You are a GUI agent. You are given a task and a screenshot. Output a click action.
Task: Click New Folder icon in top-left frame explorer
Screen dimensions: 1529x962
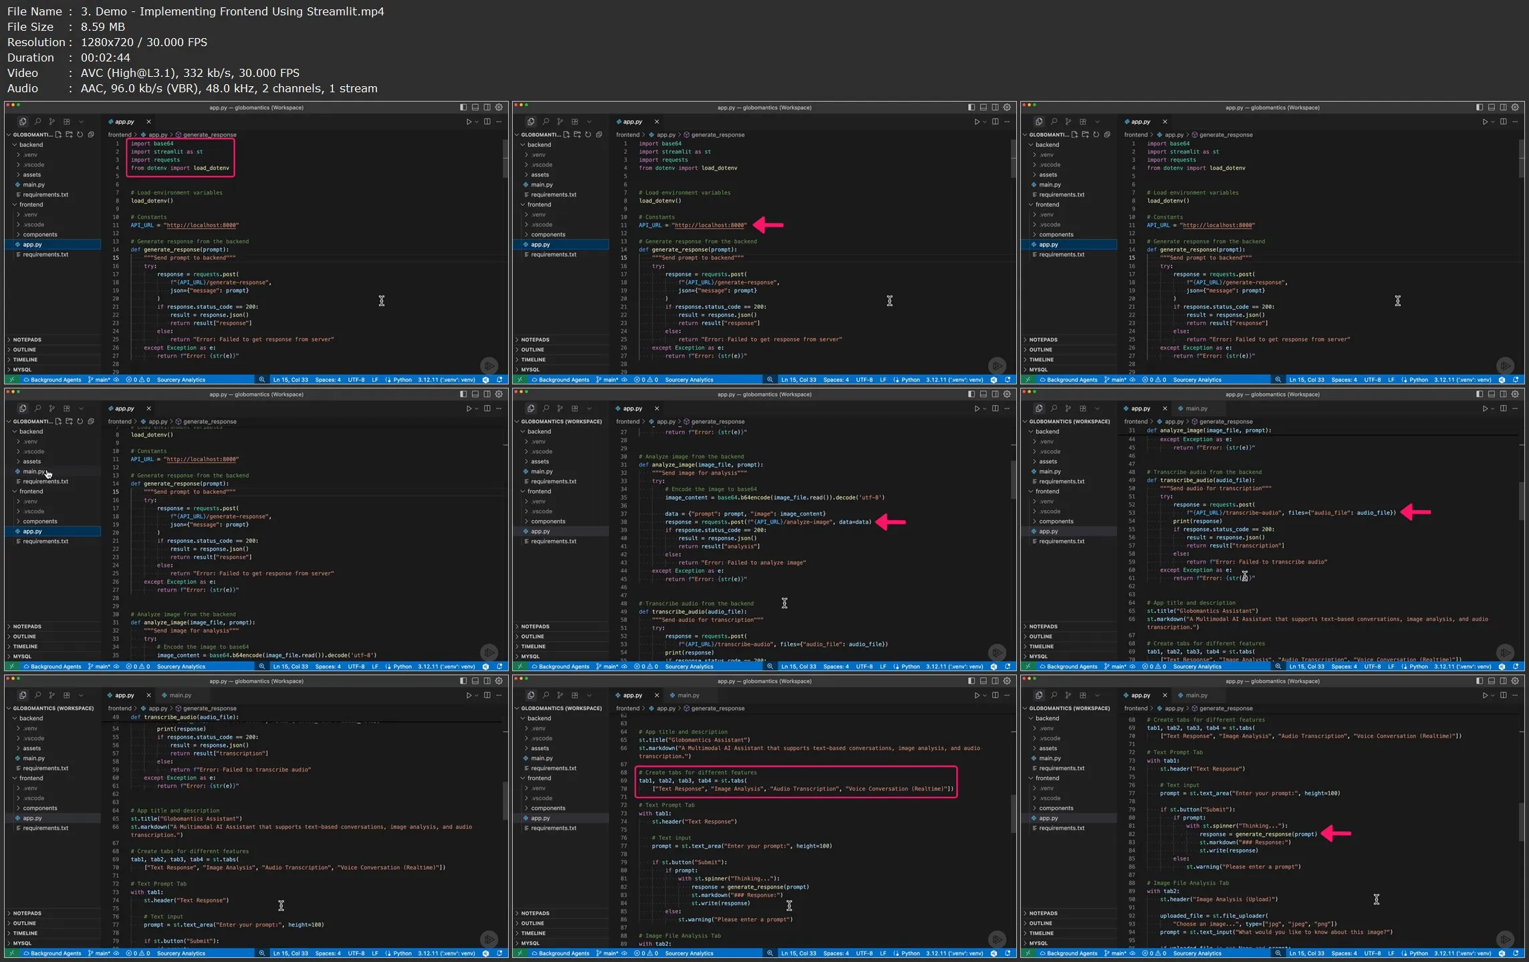[69, 134]
